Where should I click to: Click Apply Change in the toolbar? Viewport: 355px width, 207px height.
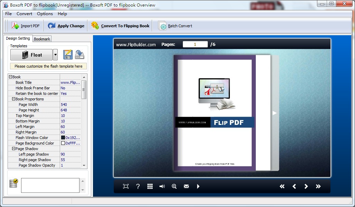(66, 26)
